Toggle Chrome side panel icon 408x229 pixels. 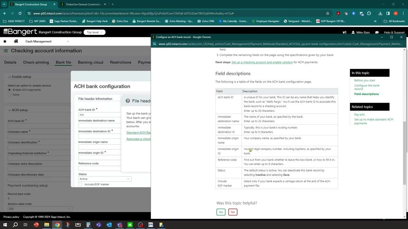(388, 13)
